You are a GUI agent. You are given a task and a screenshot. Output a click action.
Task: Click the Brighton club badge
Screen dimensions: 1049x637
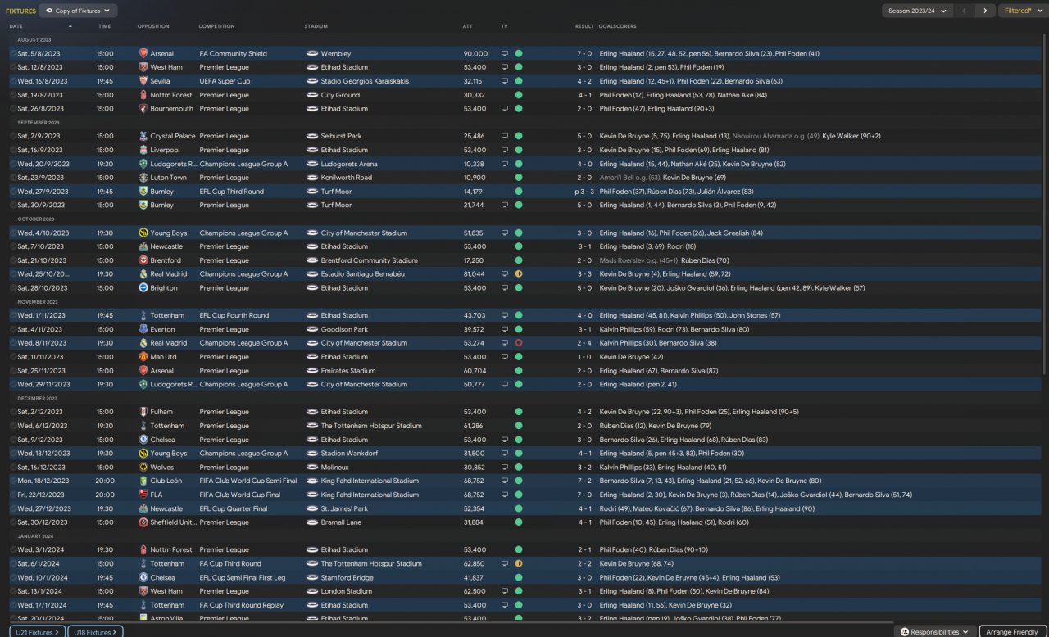pyautogui.click(x=144, y=288)
